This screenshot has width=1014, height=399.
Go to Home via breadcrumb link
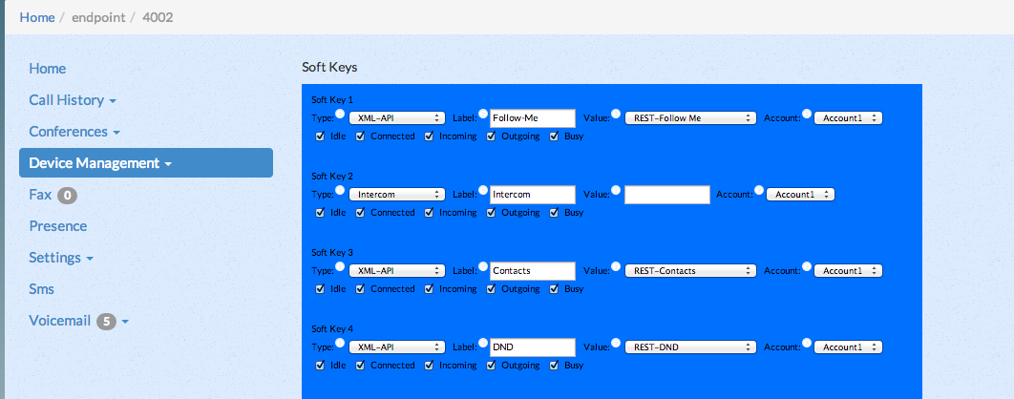[x=37, y=17]
